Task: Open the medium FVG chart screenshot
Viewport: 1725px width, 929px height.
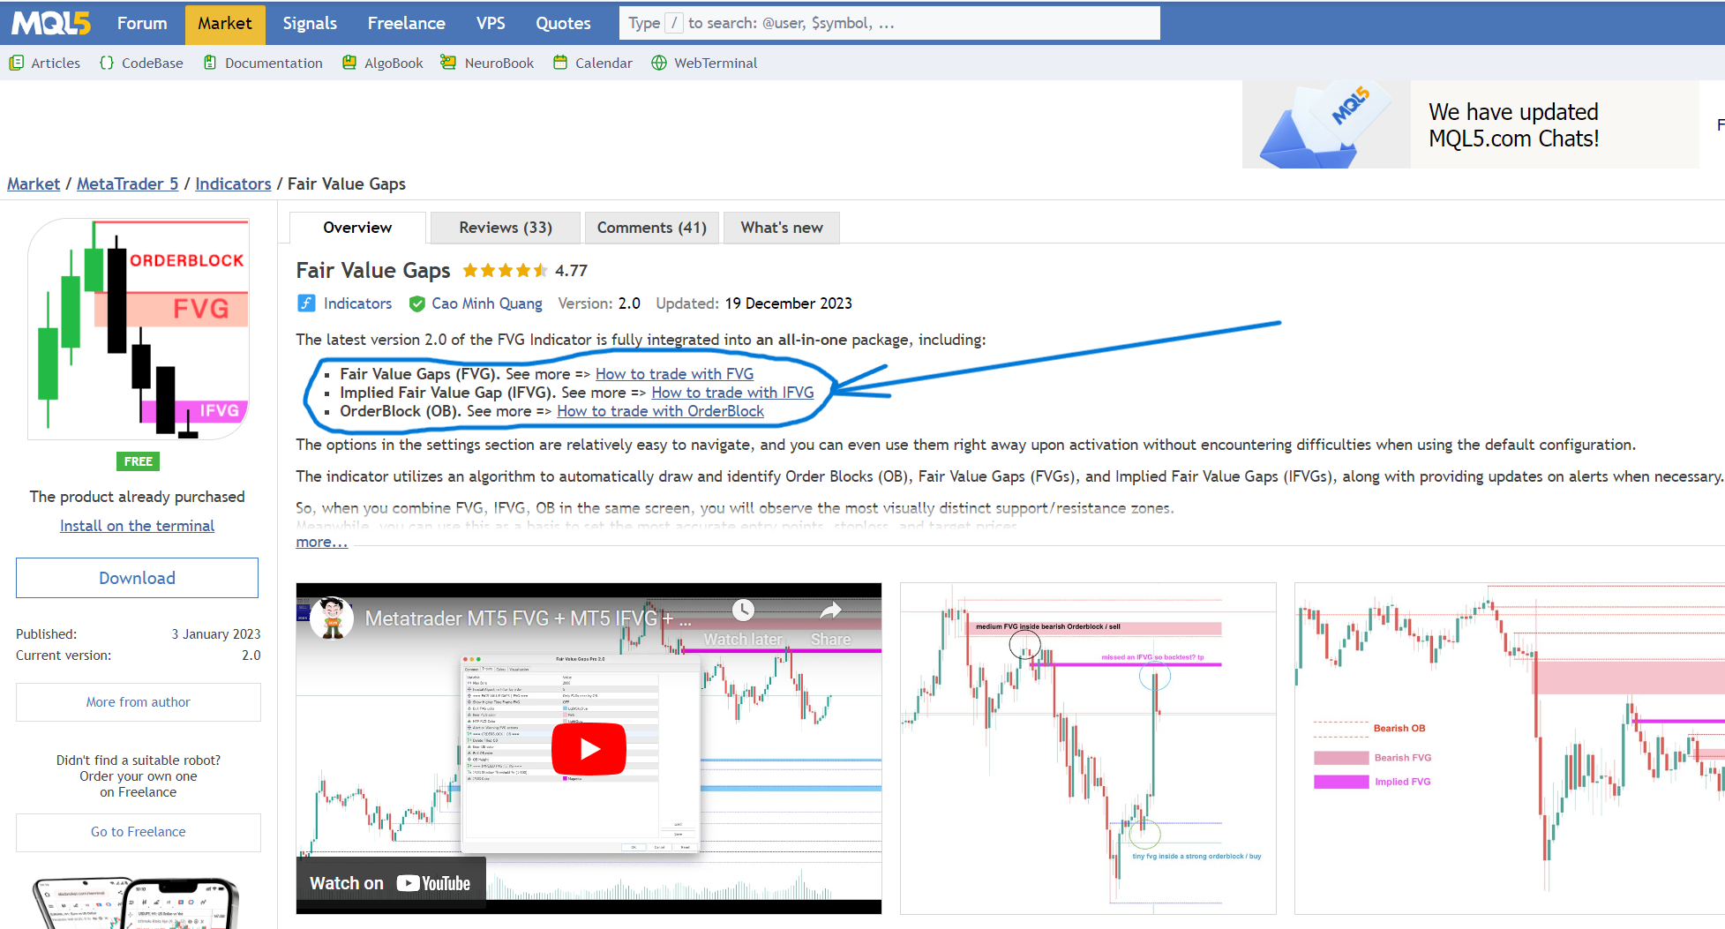Action: tap(1088, 748)
